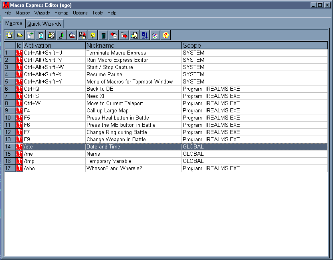Click the hand-writing-on-document toolbar icon
The width and height of the screenshot is (333, 260).
pyautogui.click(x=51, y=35)
